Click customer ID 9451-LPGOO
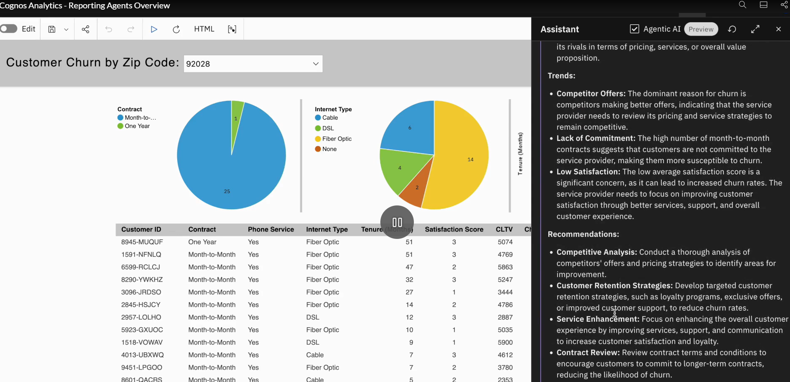790x382 pixels. click(142, 367)
